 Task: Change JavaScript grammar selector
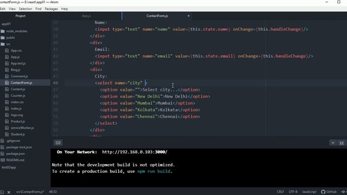309,192
